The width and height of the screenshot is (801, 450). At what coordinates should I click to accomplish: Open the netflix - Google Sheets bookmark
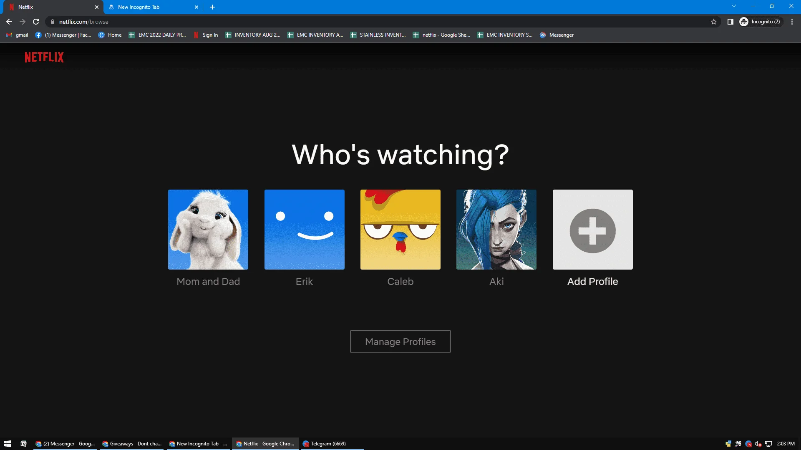click(x=441, y=35)
